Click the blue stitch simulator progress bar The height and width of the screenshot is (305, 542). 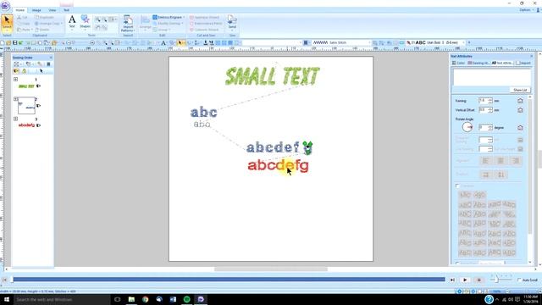229,280
